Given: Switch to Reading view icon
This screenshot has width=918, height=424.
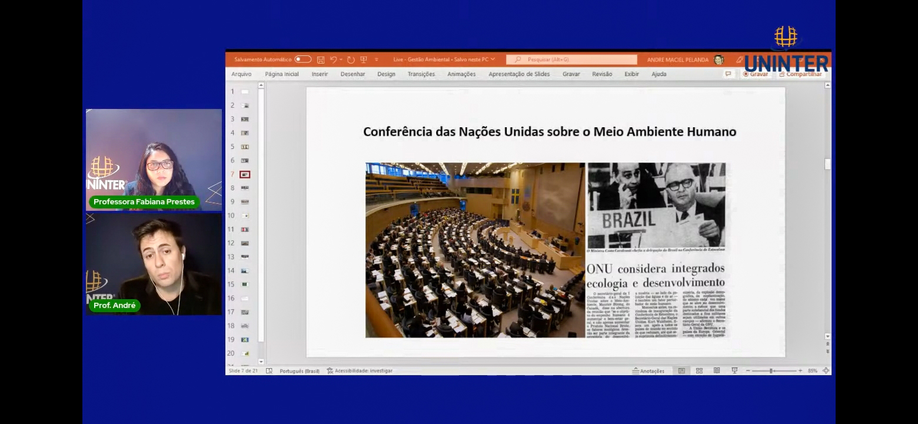Looking at the screenshot, I should [x=717, y=371].
